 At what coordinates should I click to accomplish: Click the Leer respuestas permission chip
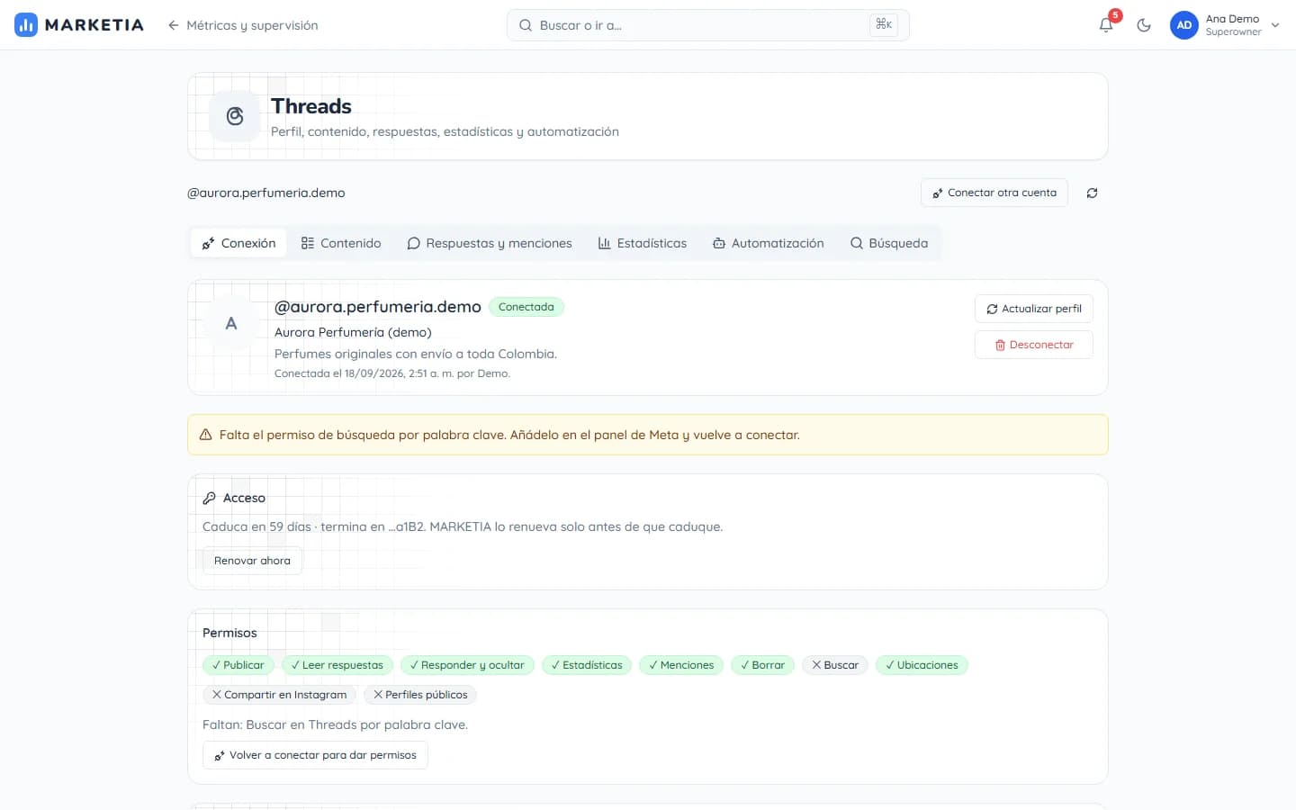(337, 665)
